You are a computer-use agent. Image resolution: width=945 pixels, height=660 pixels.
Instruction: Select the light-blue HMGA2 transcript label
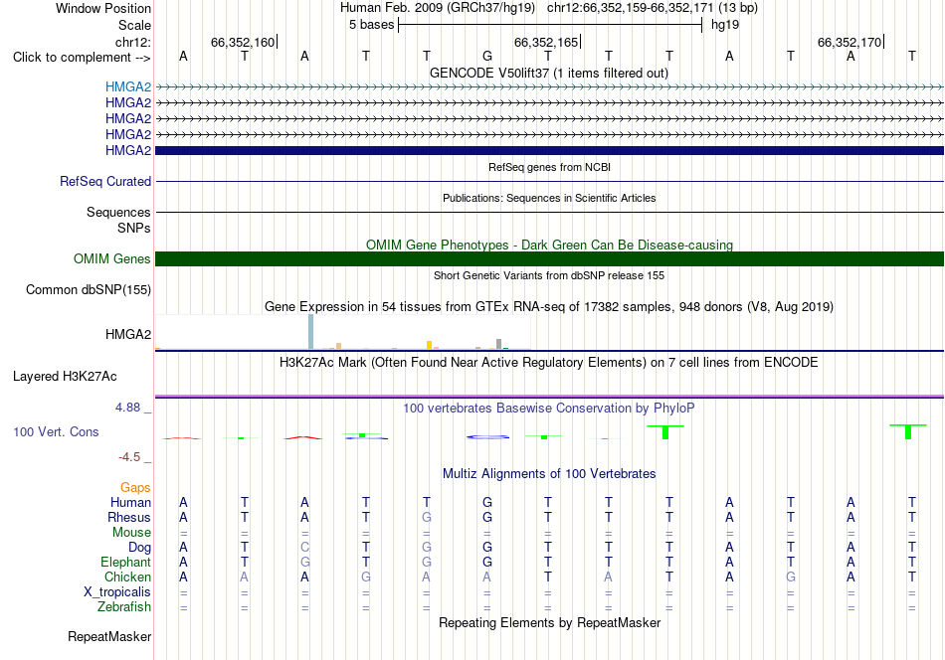click(127, 86)
